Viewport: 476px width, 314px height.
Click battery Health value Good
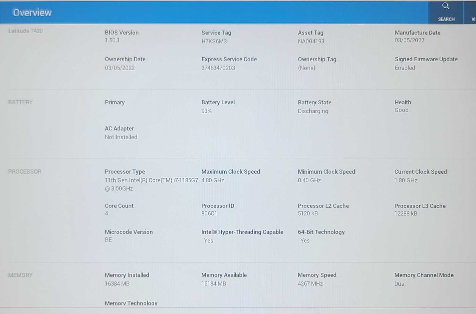(x=401, y=110)
